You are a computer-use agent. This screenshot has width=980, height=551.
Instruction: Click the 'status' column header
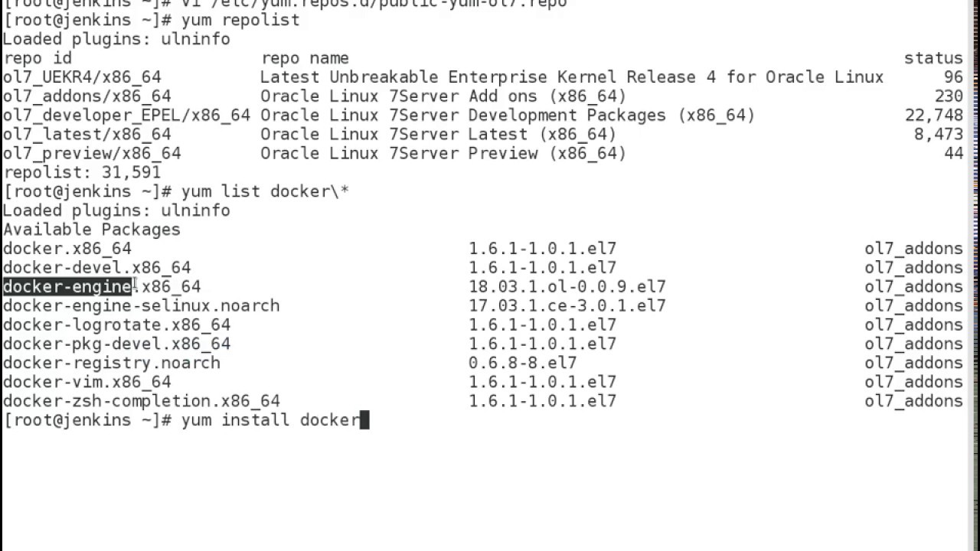(933, 58)
